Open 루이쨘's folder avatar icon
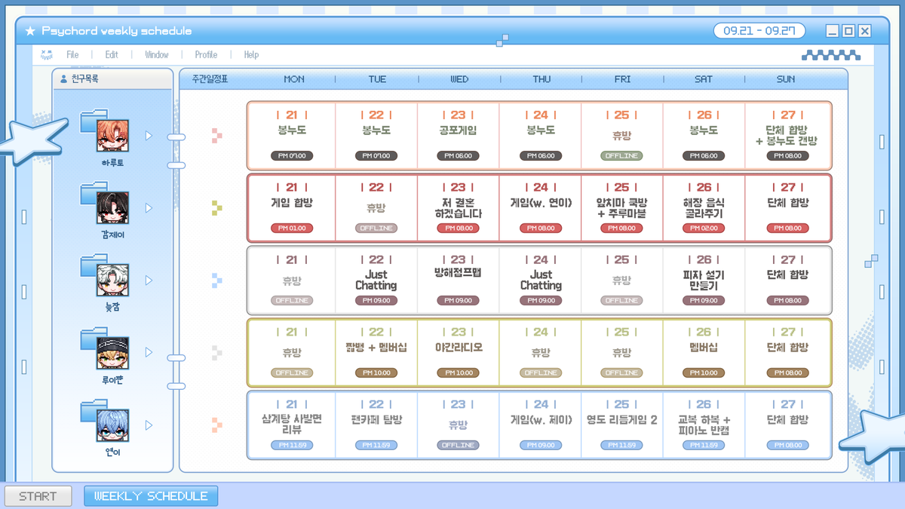 tap(105, 349)
